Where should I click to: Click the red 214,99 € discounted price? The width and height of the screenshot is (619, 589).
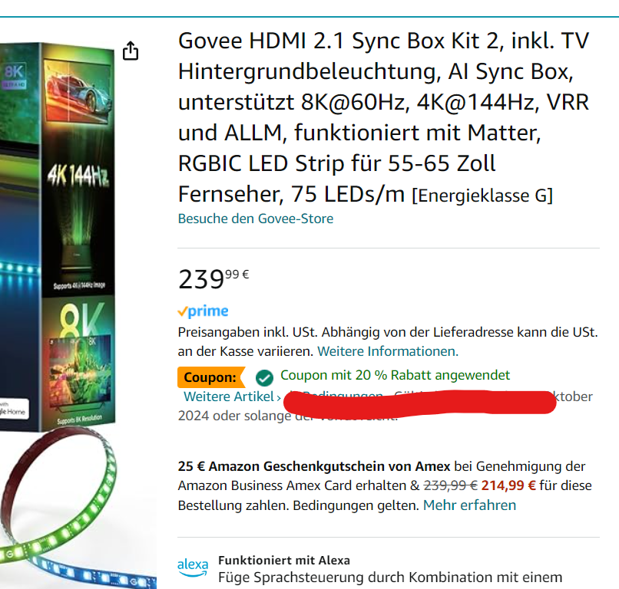tap(508, 485)
